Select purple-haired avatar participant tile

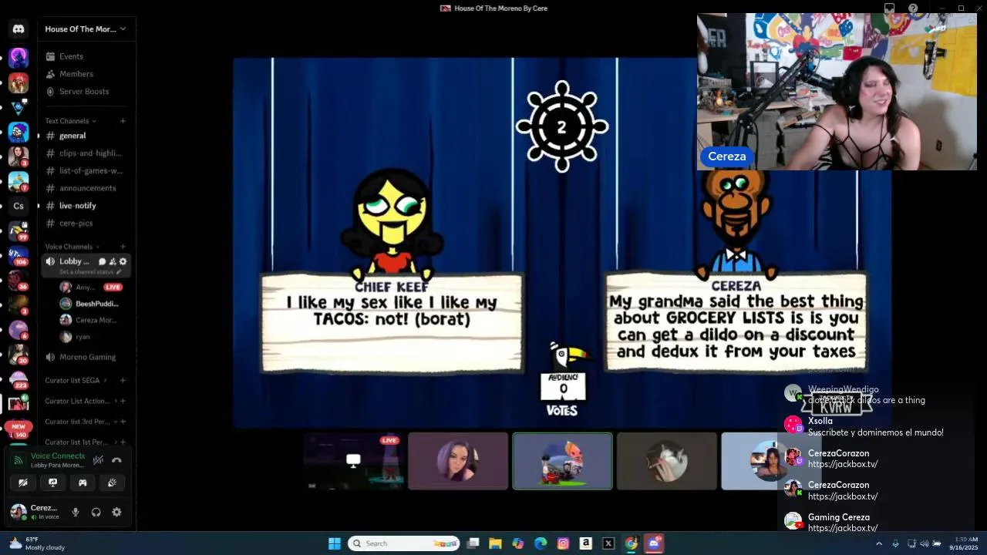point(458,461)
